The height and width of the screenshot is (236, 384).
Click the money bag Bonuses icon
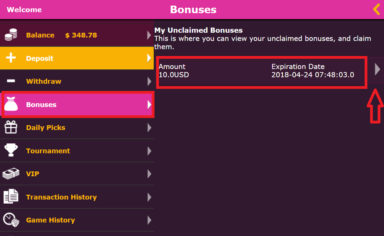(x=11, y=104)
